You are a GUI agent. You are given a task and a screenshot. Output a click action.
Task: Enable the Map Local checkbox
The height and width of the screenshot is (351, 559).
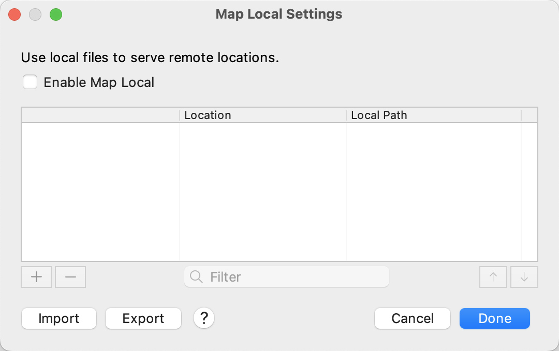click(30, 82)
